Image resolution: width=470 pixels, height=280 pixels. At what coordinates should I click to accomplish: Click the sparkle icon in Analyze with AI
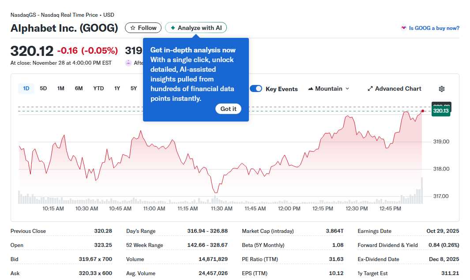(173, 28)
